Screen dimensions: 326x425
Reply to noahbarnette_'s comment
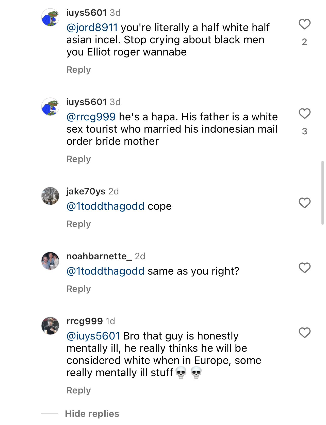(x=78, y=289)
